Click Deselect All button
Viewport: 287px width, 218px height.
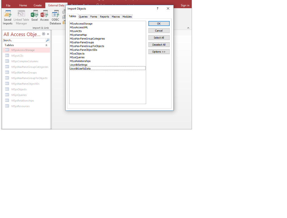(159, 44)
